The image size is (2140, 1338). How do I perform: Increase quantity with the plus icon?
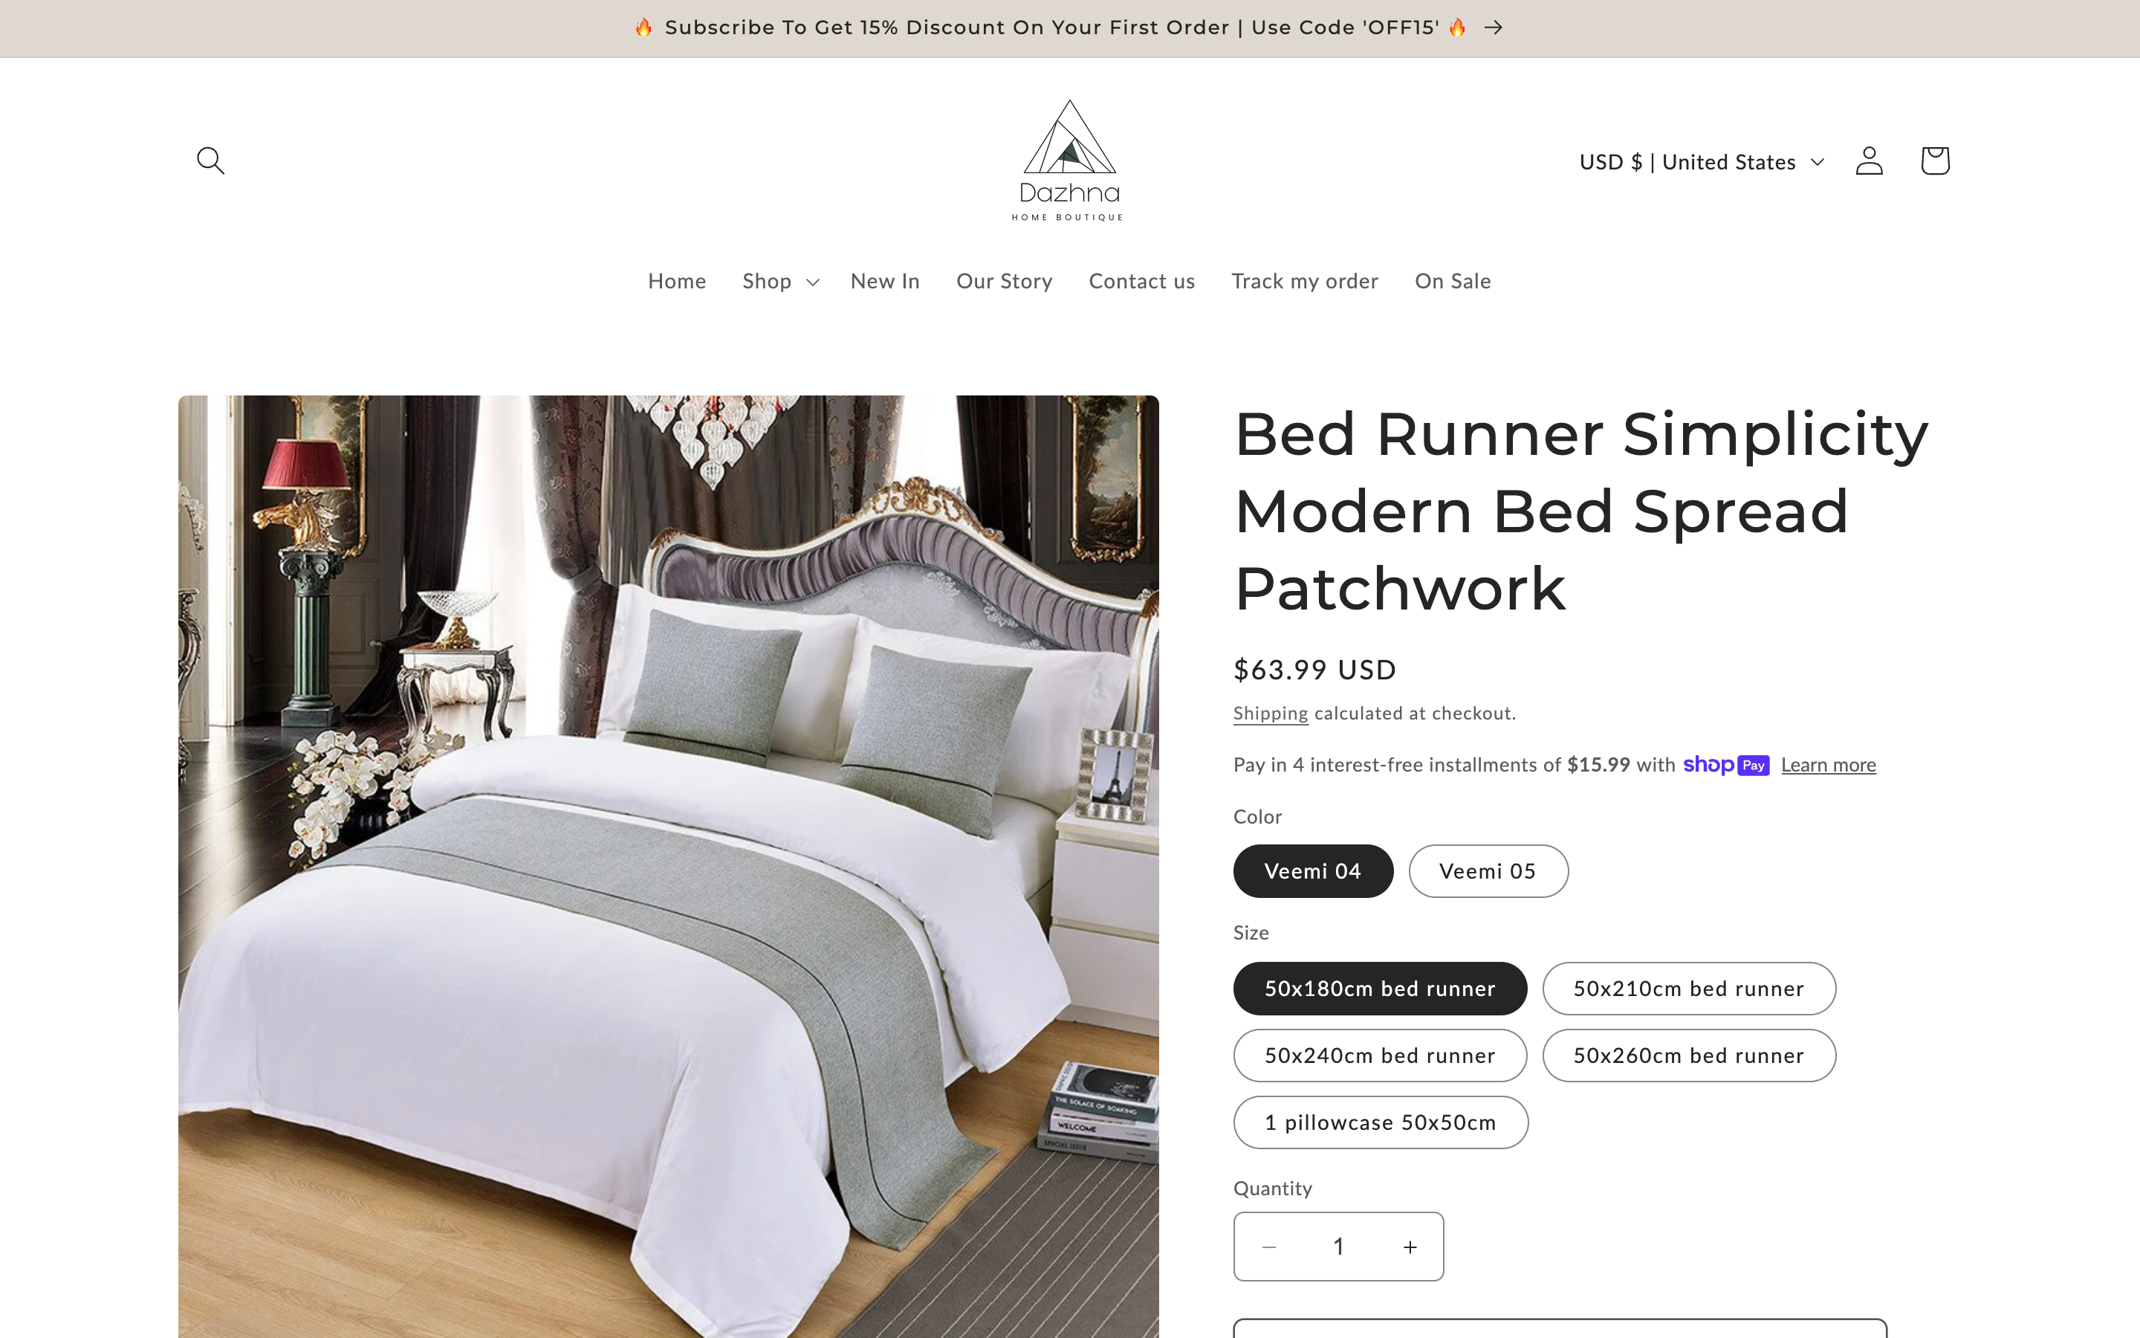1410,1246
